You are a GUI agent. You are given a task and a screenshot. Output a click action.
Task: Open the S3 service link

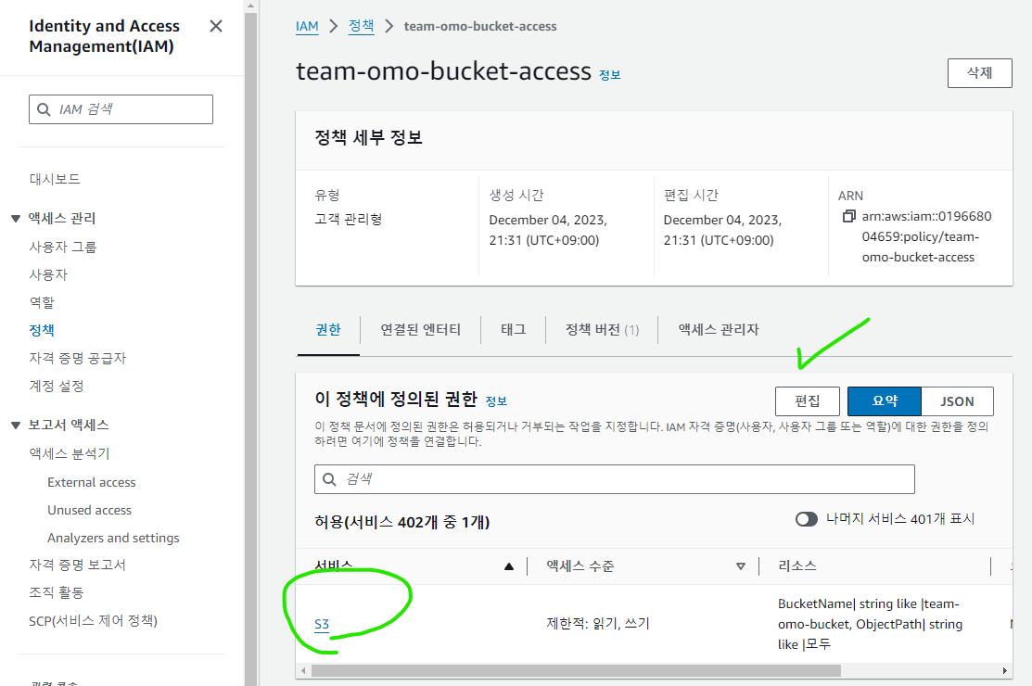322,624
